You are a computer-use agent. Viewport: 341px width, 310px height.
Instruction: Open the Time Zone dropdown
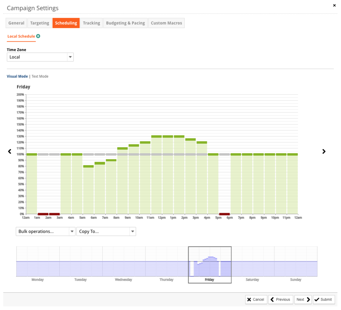pyautogui.click(x=40, y=57)
